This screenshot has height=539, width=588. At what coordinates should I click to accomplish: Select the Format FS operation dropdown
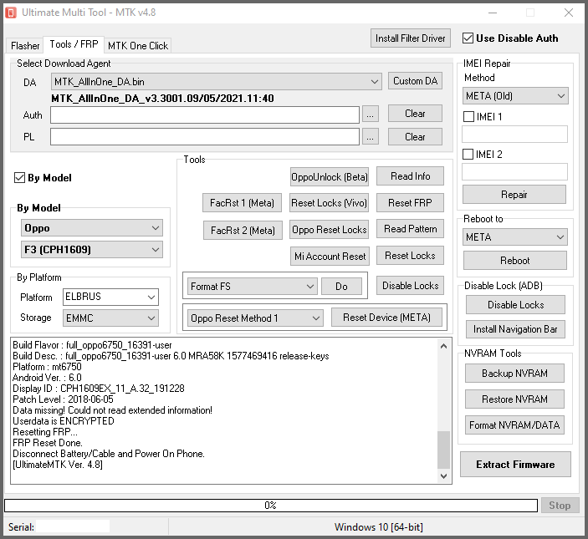[252, 287]
